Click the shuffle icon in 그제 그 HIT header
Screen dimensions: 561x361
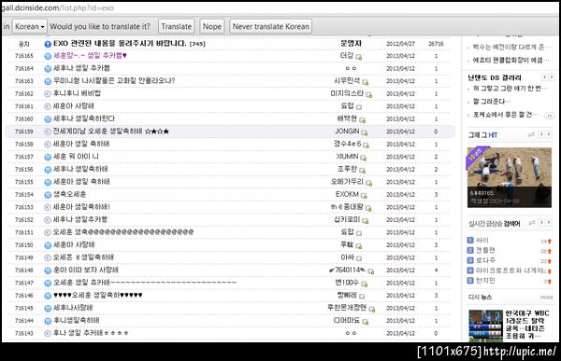[532, 134]
